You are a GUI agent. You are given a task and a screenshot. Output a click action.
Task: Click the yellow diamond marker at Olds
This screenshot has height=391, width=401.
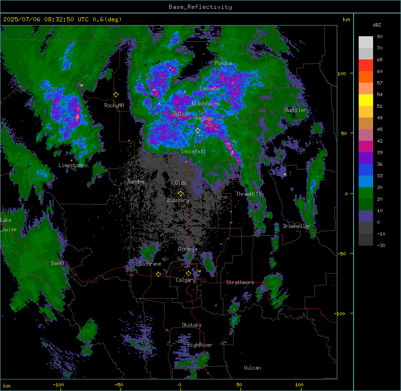click(x=180, y=194)
